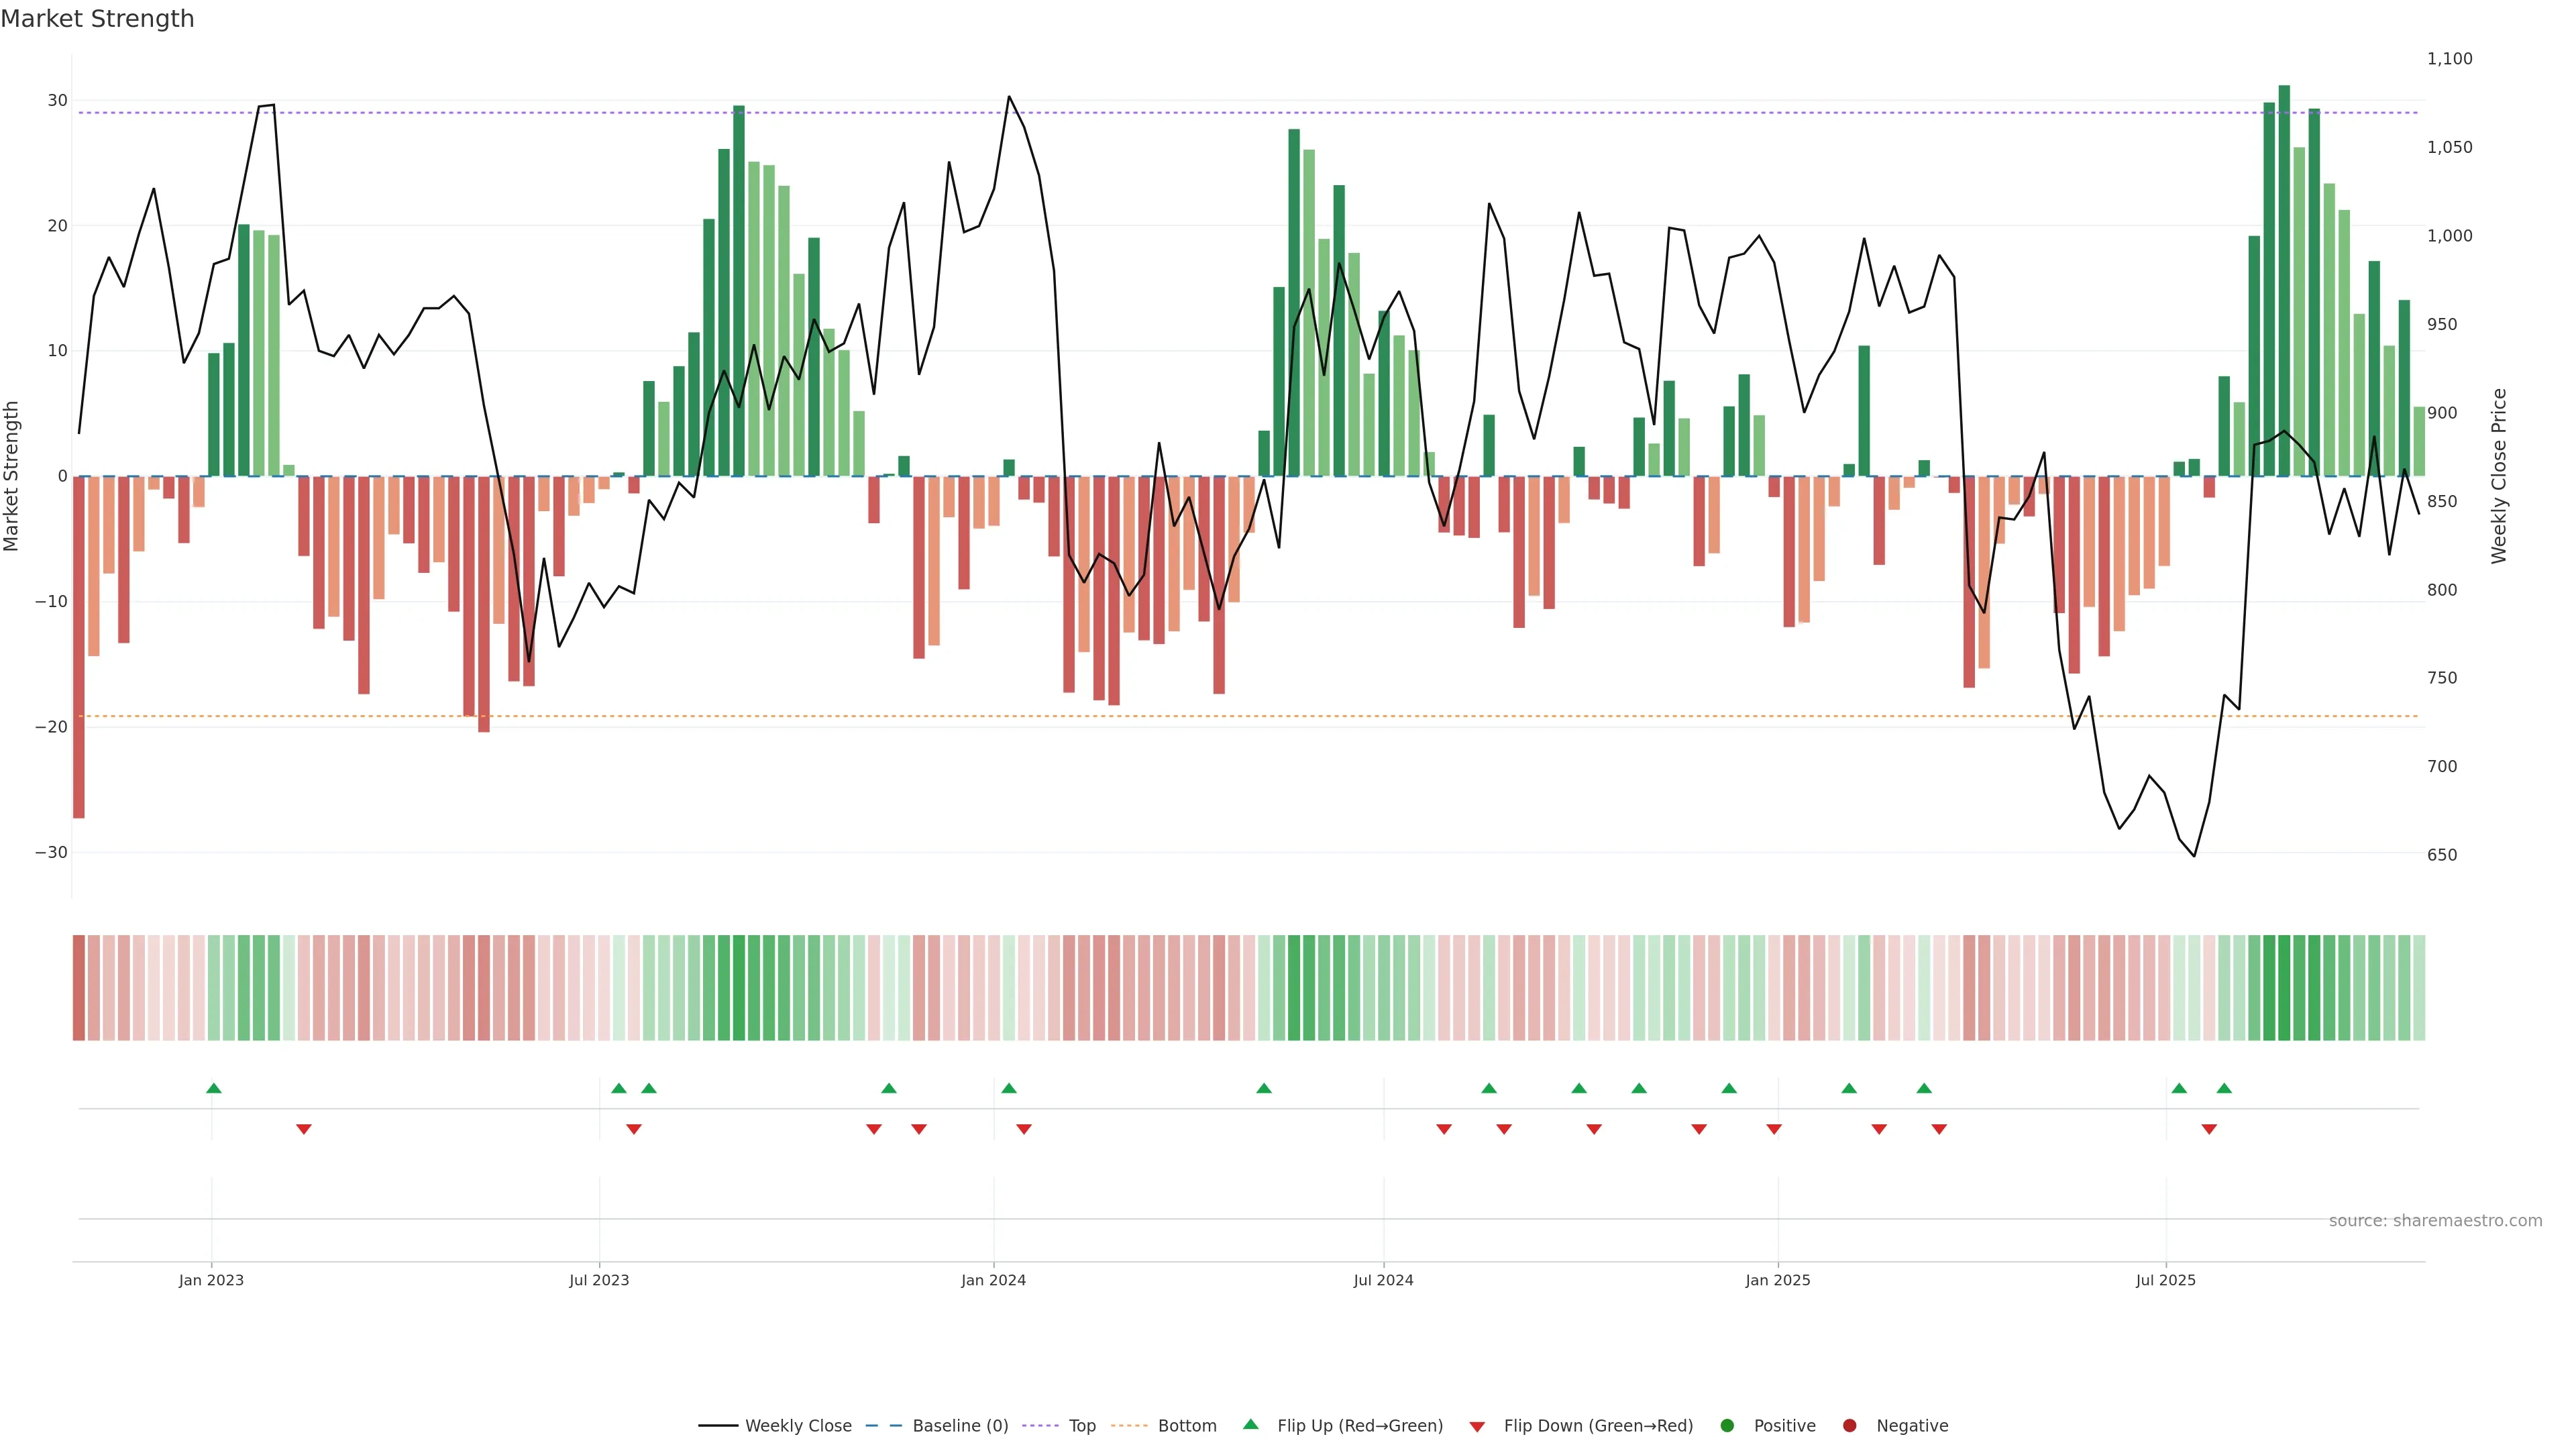2576x1449 pixels.
Task: Click the source: sharemaestro.com text
Action: pyautogui.click(x=2435, y=1221)
